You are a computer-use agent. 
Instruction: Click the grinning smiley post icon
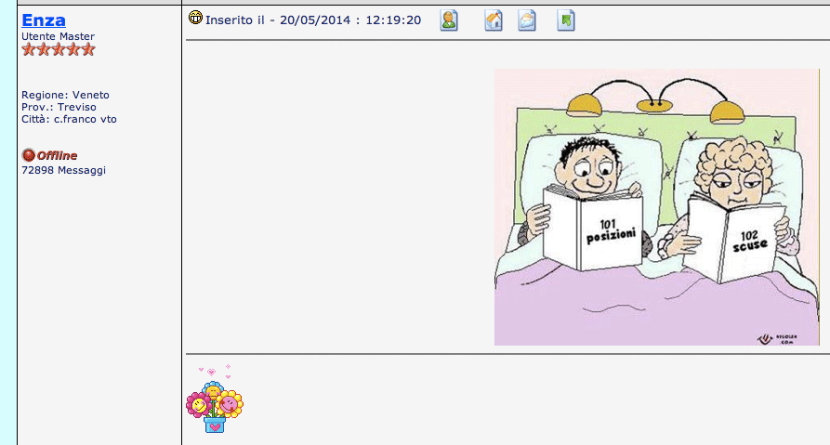tap(195, 18)
